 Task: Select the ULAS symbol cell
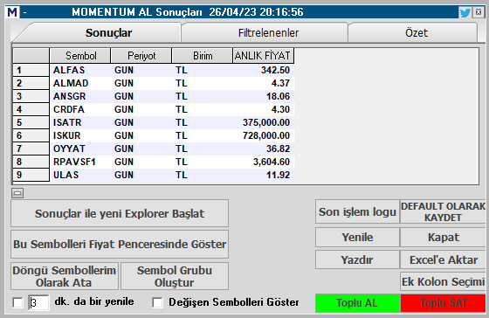[x=80, y=175]
